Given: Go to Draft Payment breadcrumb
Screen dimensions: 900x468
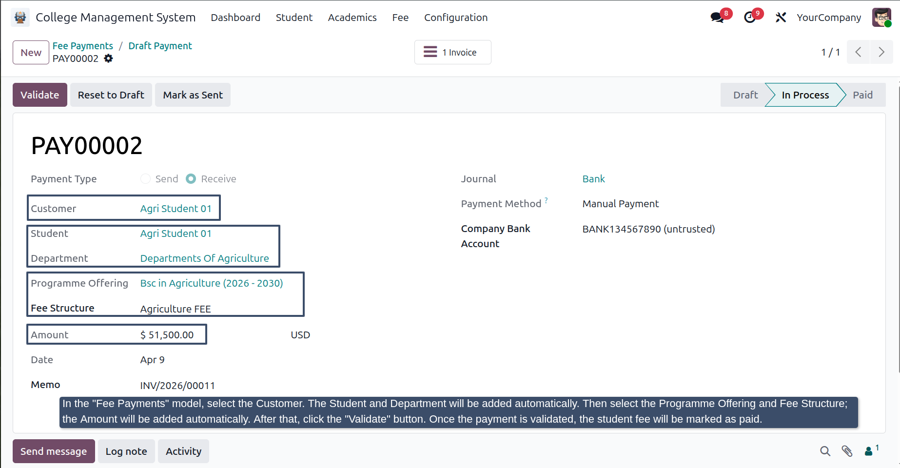Looking at the screenshot, I should point(160,46).
